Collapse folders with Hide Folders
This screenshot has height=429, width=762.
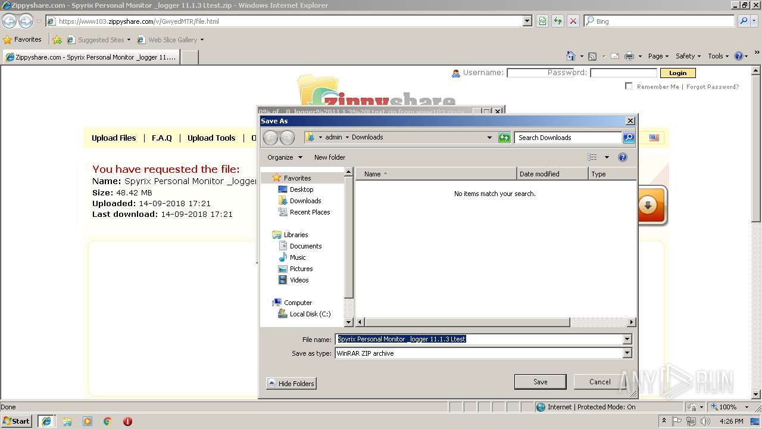[291, 383]
